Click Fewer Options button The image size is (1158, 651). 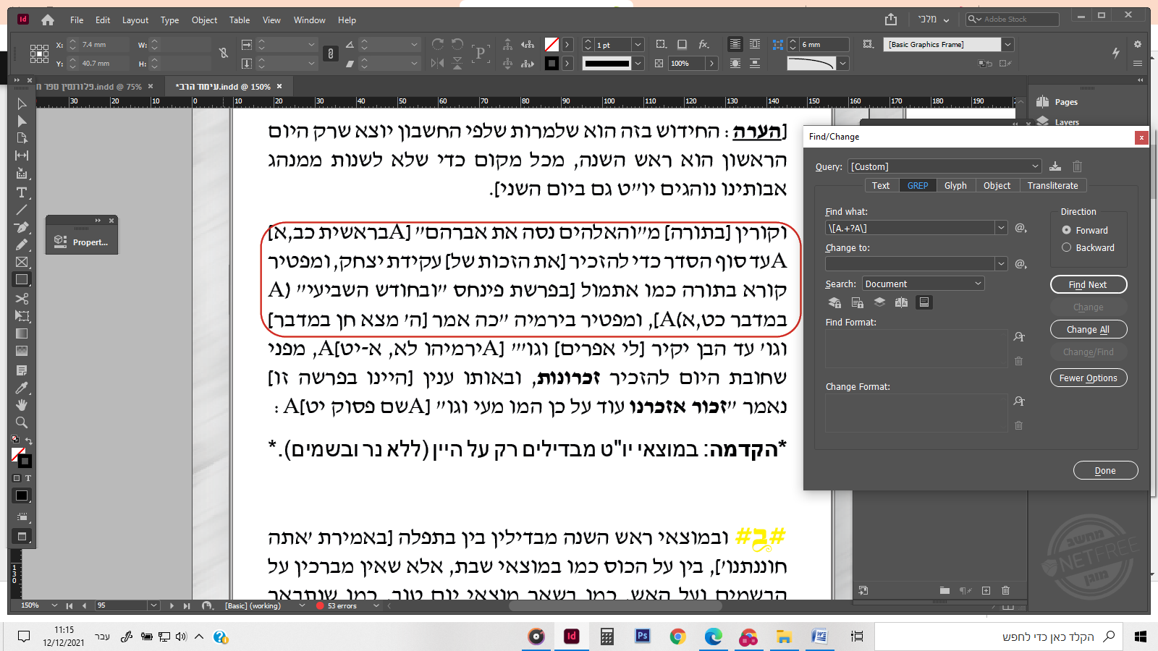(1089, 378)
